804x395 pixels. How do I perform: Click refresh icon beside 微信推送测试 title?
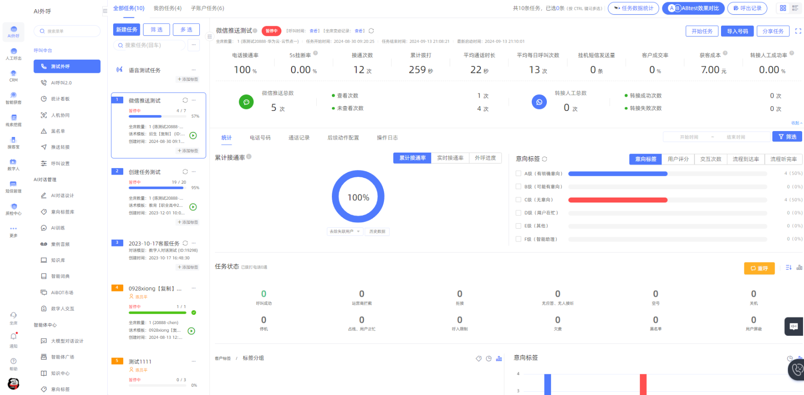coord(371,31)
